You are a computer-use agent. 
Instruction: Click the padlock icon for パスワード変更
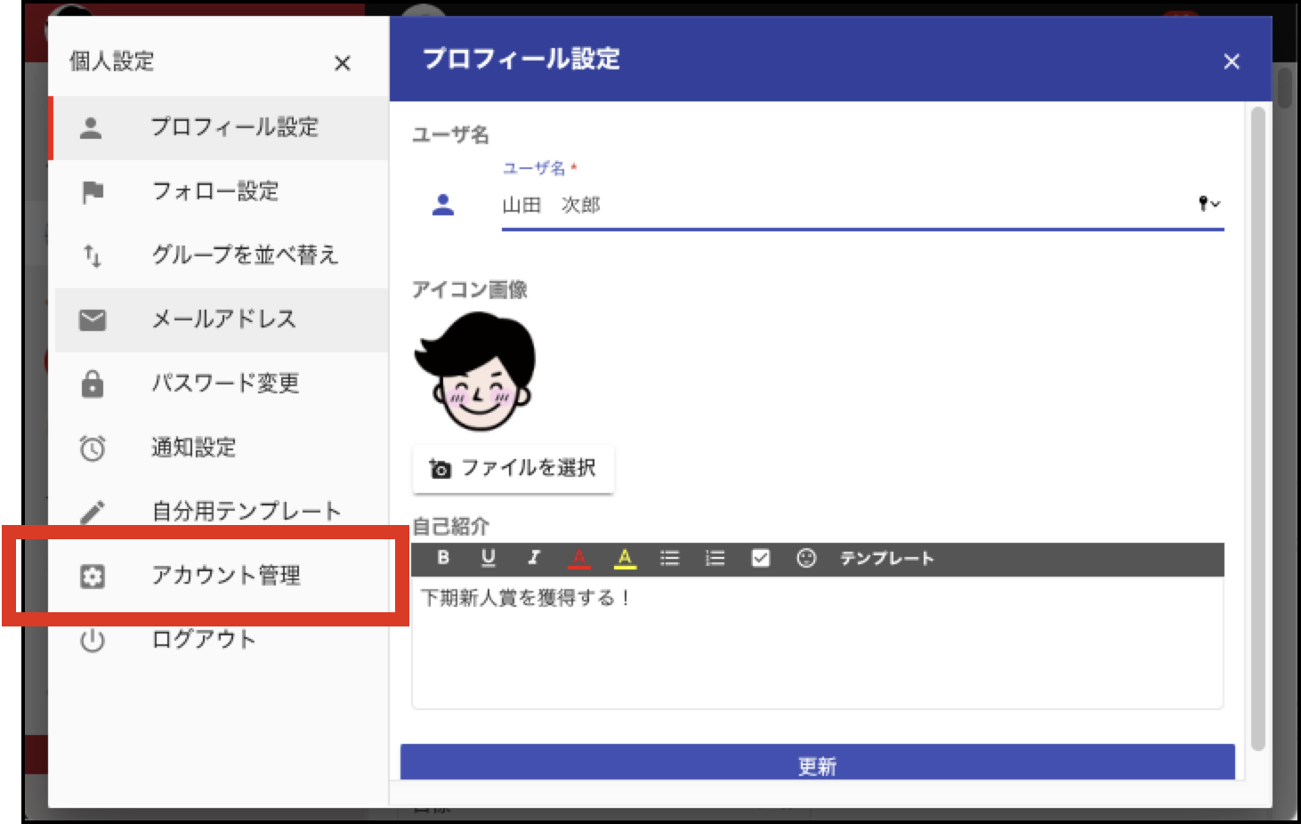[x=93, y=384]
